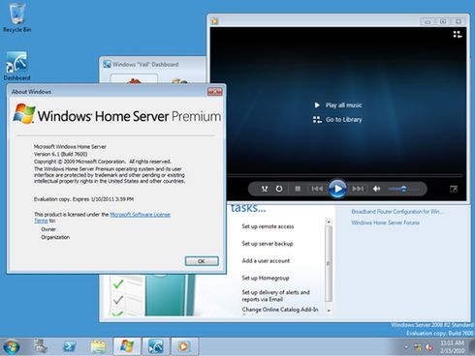Launch PowerShell from the taskbar
The width and height of the screenshot is (475, 356).
coord(69,346)
